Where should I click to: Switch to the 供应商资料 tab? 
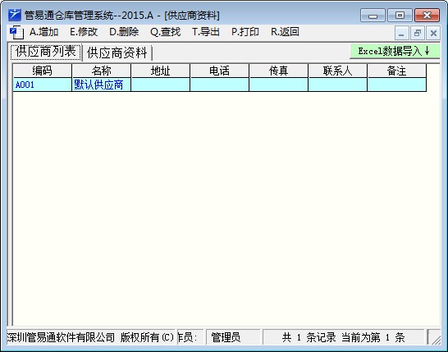tap(117, 53)
